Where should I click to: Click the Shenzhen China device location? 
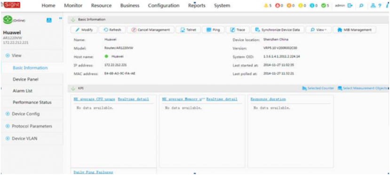click(276, 40)
